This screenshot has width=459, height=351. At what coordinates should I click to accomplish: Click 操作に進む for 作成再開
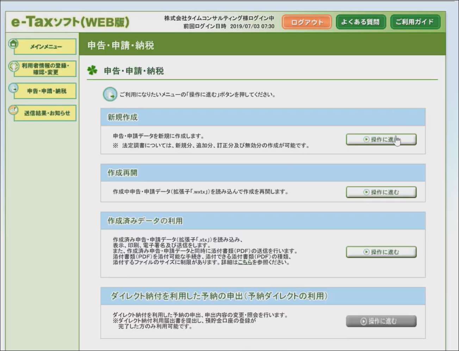[x=381, y=192]
